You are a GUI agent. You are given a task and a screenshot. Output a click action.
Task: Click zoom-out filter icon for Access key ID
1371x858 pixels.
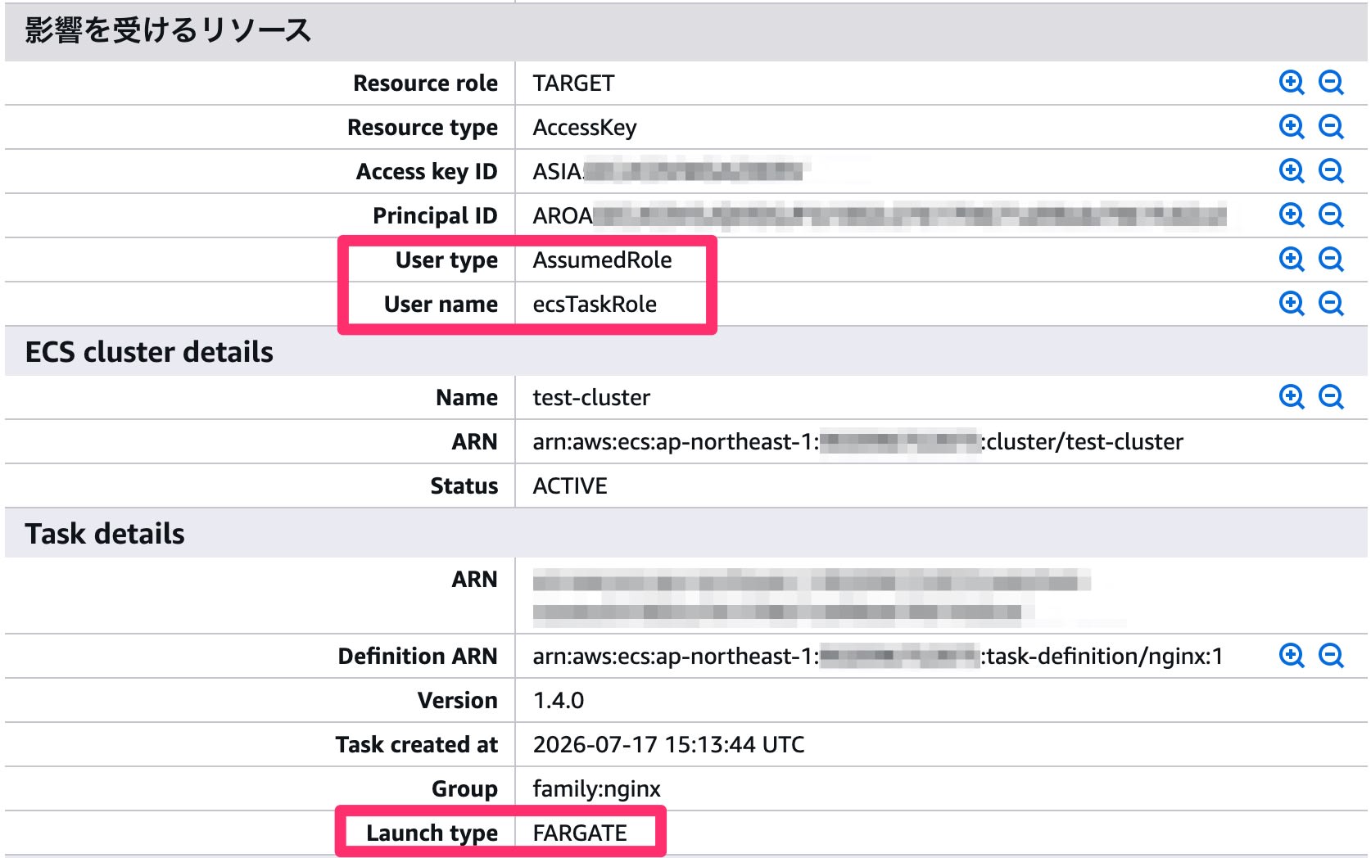(x=1331, y=171)
